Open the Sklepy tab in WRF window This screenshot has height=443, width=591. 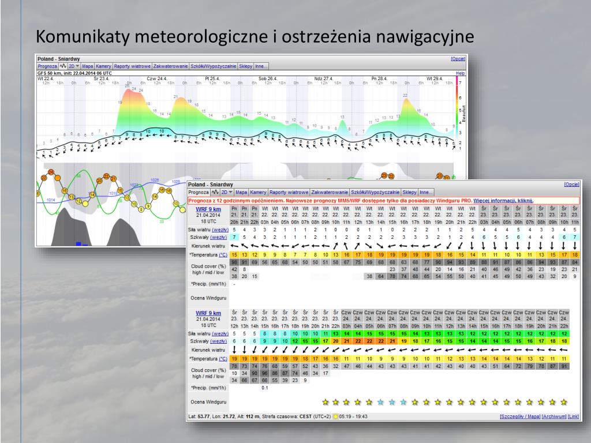409,192
